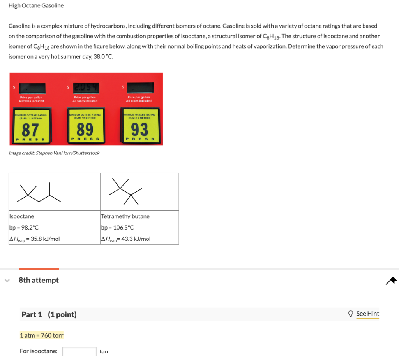Click the 'torr' unit label beside the input
The width and height of the screenshot is (399, 356).
(104, 351)
